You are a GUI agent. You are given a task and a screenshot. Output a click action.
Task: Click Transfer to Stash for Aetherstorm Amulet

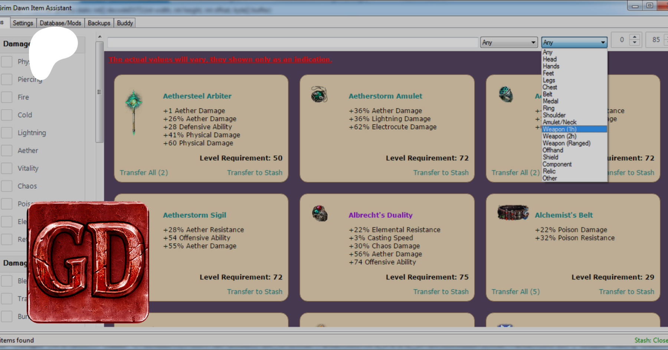click(x=441, y=173)
